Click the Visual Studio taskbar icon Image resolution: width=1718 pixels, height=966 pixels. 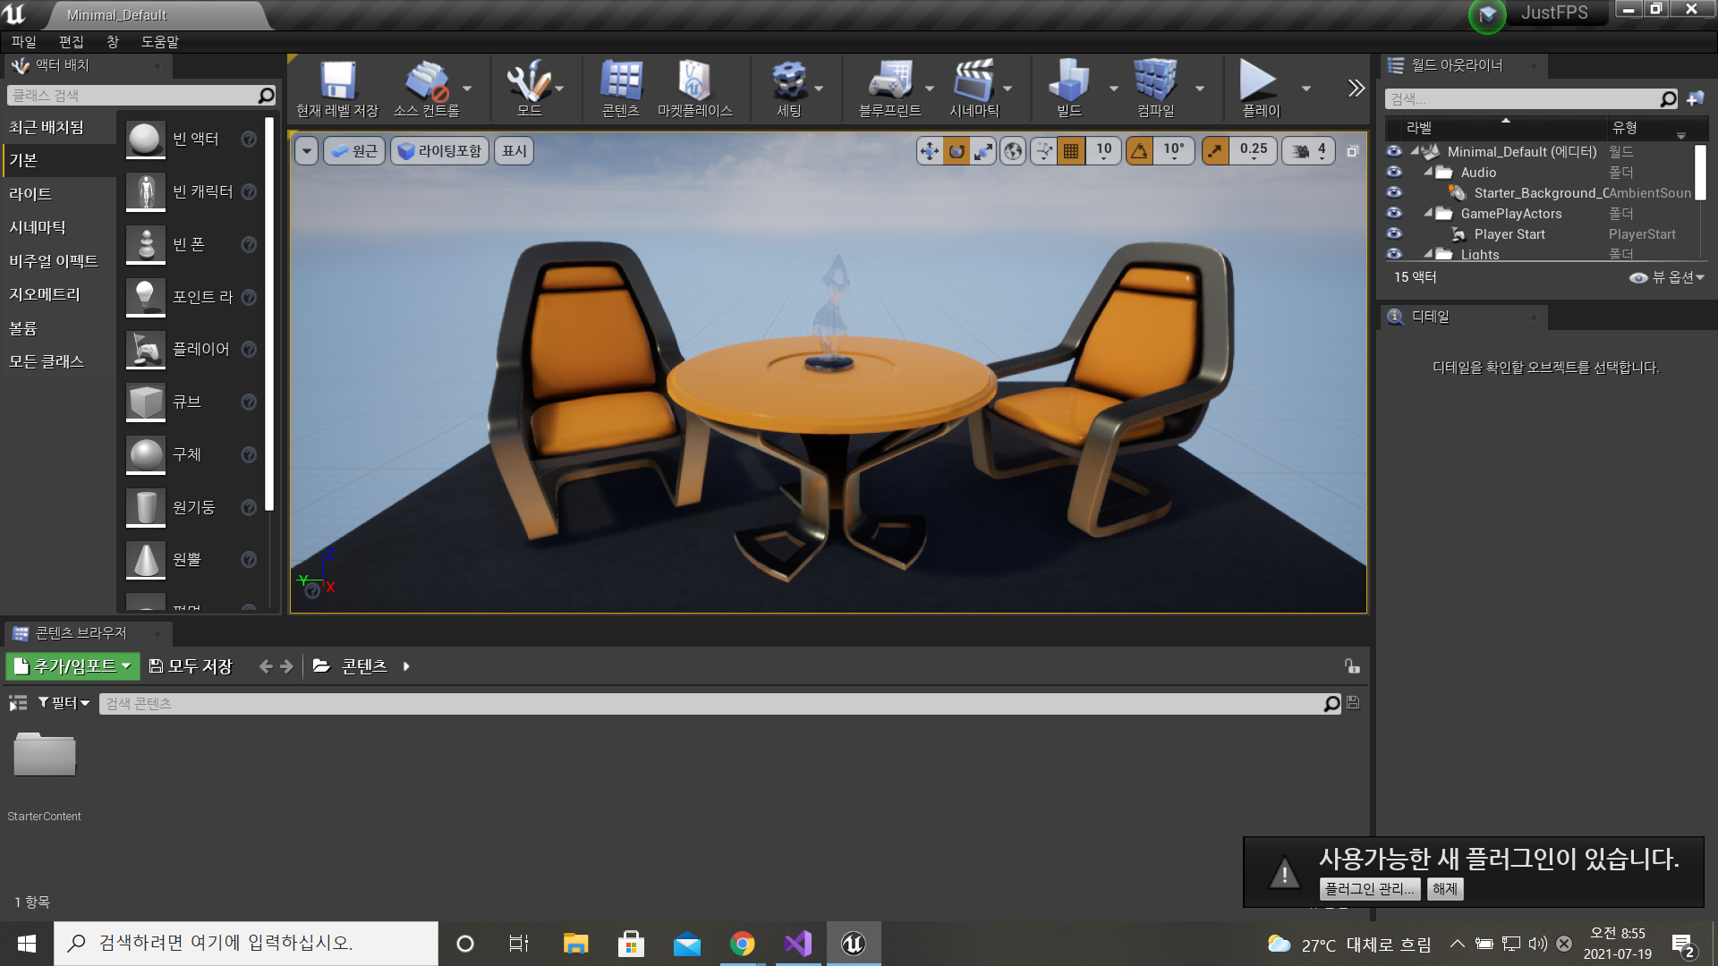(x=797, y=944)
